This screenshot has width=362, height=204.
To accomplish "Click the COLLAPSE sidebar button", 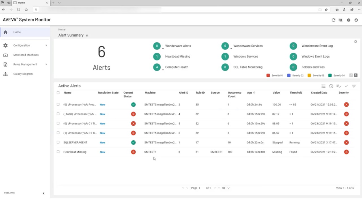I will pos(43,193).
